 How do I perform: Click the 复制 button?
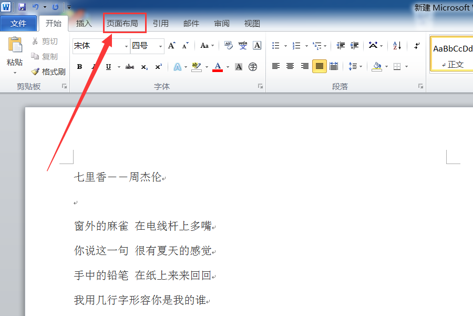(x=45, y=56)
